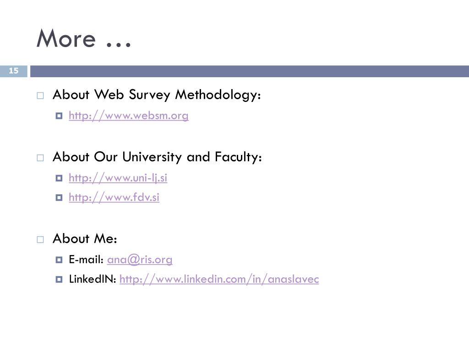Click the square bullet beside About Me
This screenshot has height=351, width=469.
tap(40, 239)
